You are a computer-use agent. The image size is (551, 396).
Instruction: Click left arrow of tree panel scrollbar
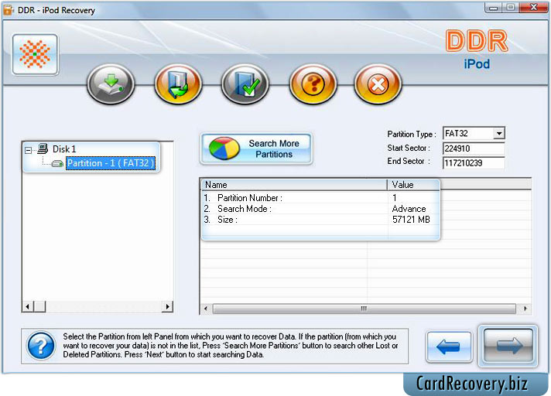coord(27,306)
